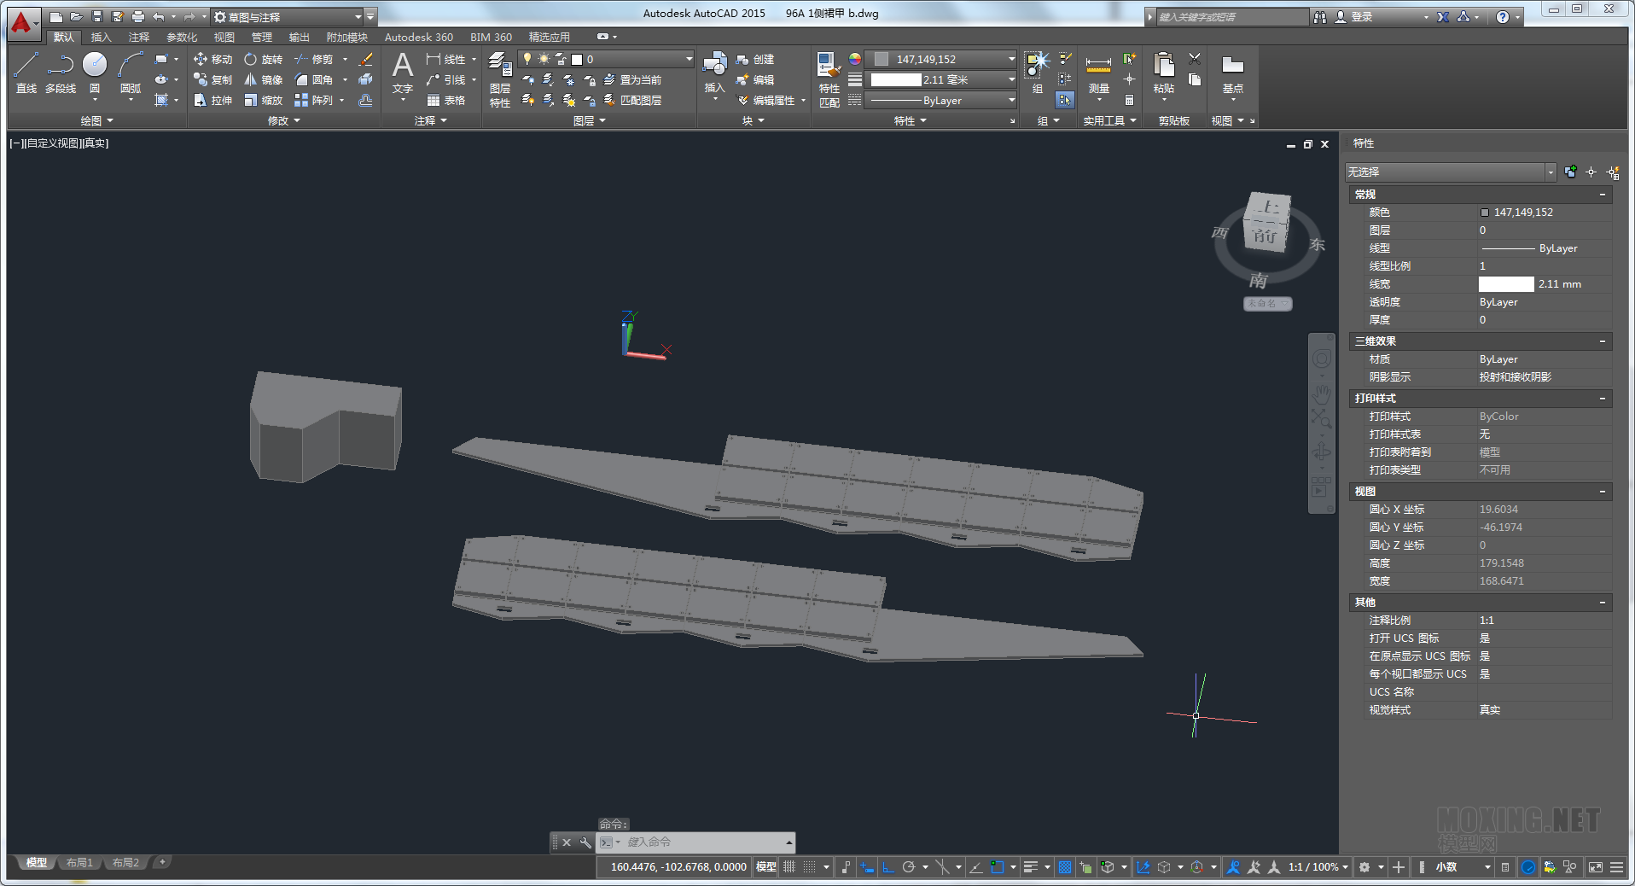Screen dimensions: 1635x886
Task: Toggle polar tracking in status bar
Action: (x=909, y=867)
